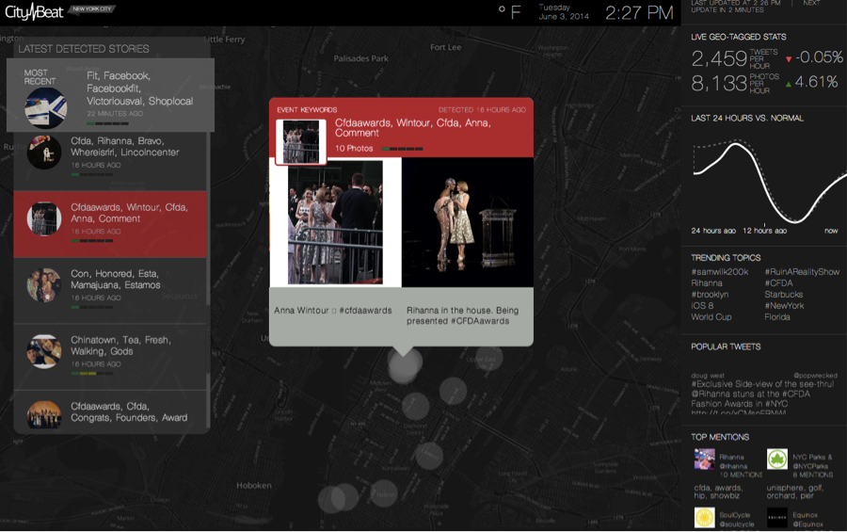The width and height of the screenshot is (847, 532).
Task: Click the red down arrow tweets trend indicator
Action: pyautogui.click(x=789, y=59)
